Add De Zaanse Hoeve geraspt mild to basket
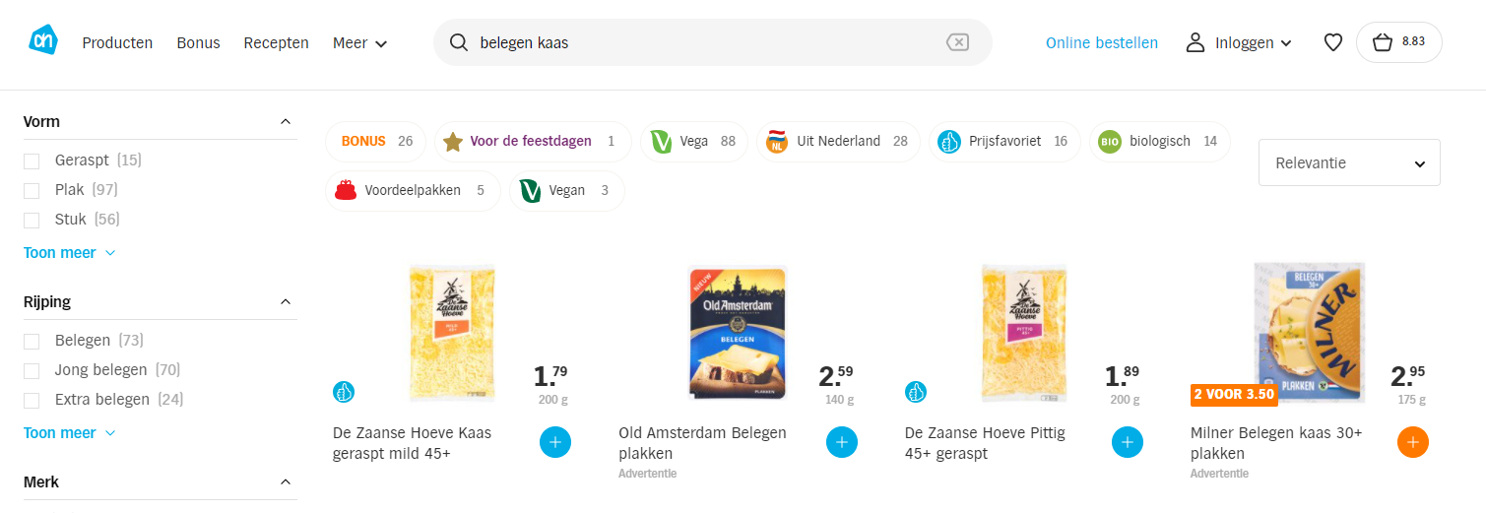1486x513 pixels. pos(555,442)
